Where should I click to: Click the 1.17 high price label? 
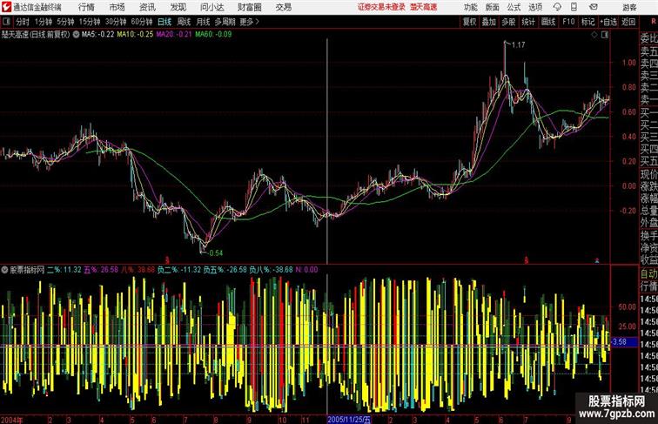[x=518, y=45]
